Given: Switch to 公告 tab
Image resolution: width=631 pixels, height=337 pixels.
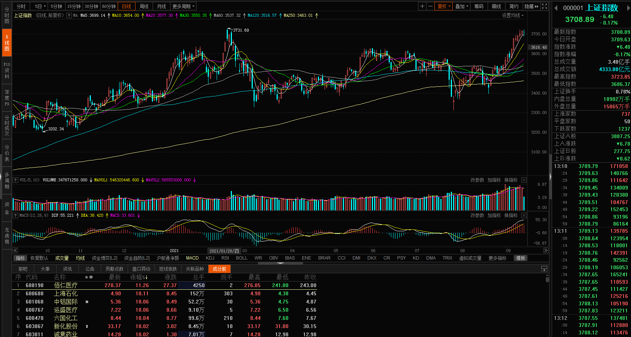Looking at the screenshot, I should [x=90, y=269].
